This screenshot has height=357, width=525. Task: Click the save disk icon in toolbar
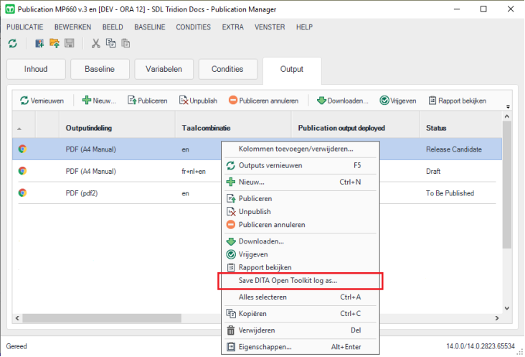70,43
